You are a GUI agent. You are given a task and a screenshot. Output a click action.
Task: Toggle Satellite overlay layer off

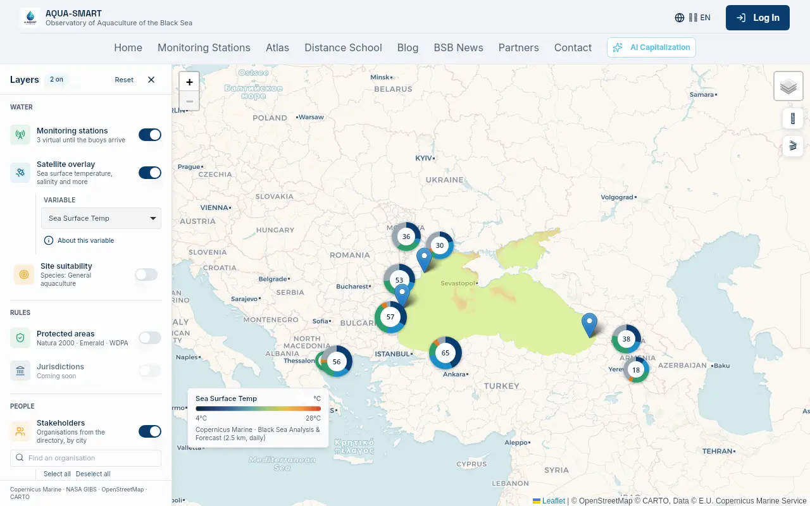click(x=150, y=173)
